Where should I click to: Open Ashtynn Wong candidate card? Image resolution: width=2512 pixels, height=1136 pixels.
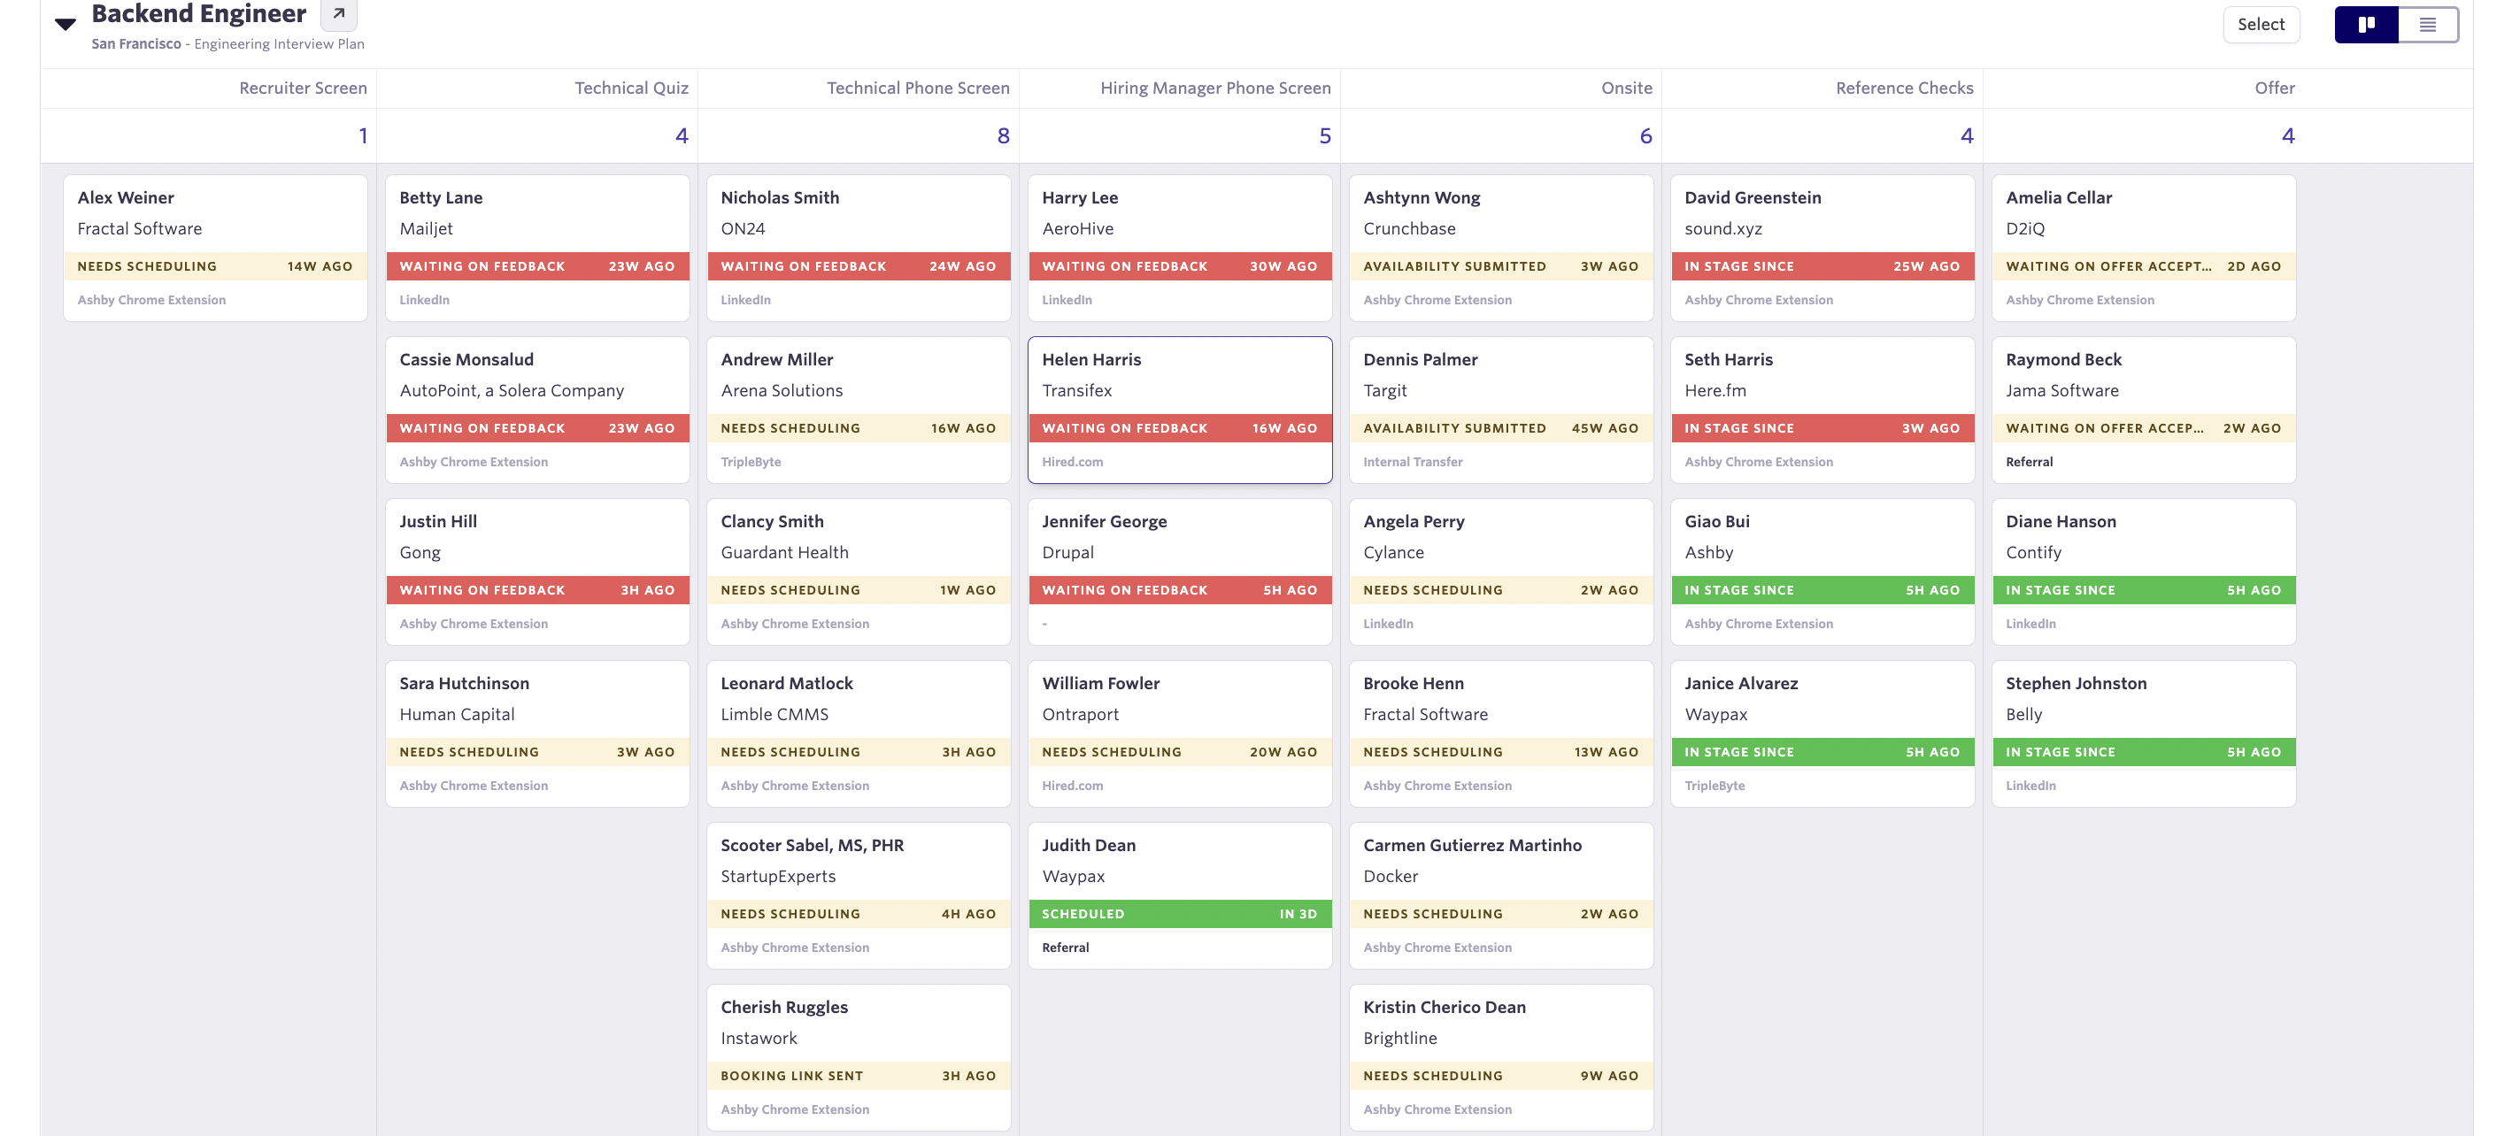[1501, 248]
